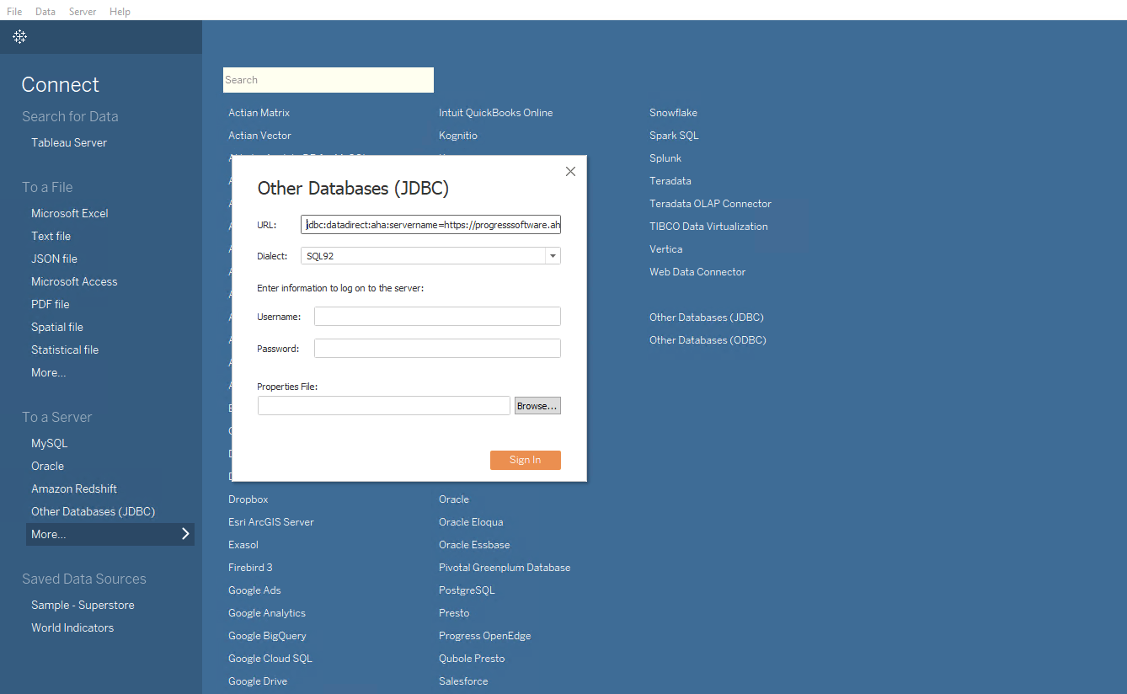
Task: Select Spark SQL connector
Action: (674, 136)
